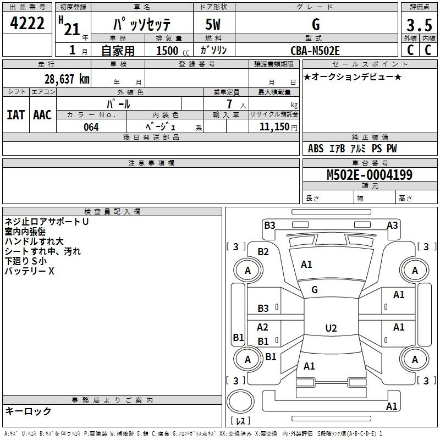Click chassis number M502E-0004199

point(370,175)
